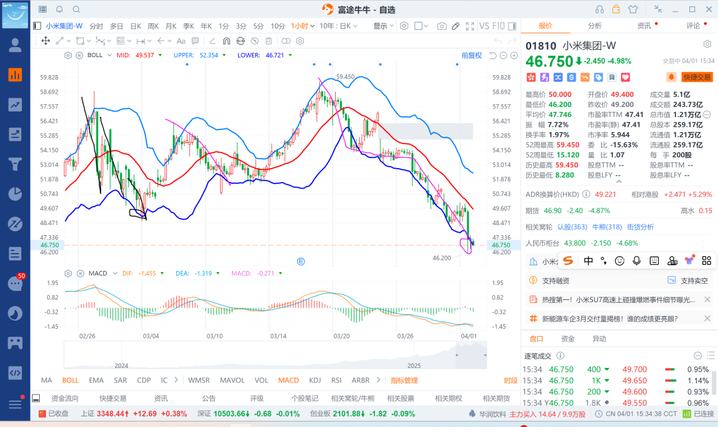Open the 显示 display dropdown

click(383, 26)
